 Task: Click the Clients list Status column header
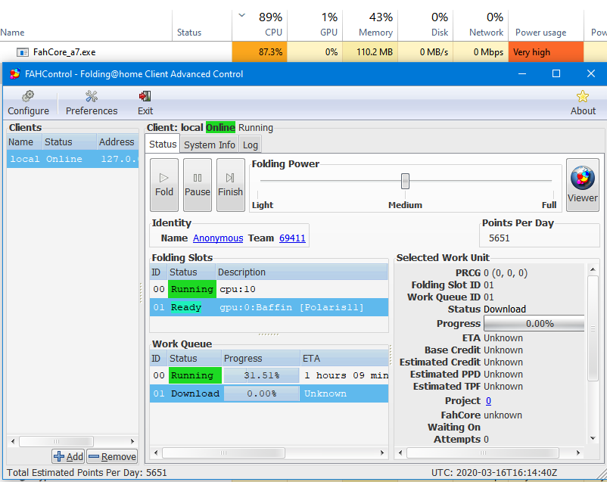click(70, 142)
